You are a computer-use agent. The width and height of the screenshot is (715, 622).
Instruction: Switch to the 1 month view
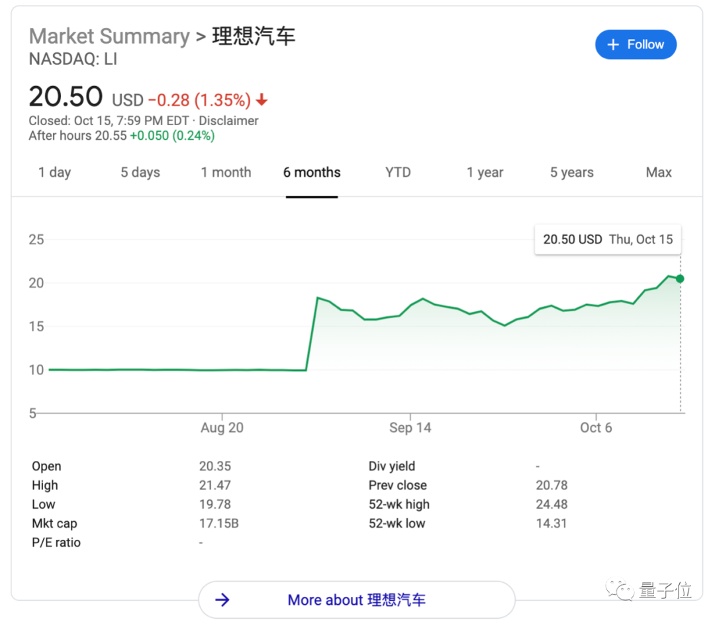226,172
